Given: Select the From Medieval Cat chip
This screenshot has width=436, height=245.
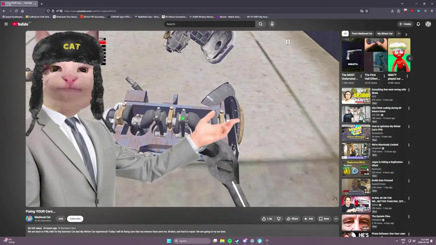Looking at the screenshot, I should [x=362, y=33].
